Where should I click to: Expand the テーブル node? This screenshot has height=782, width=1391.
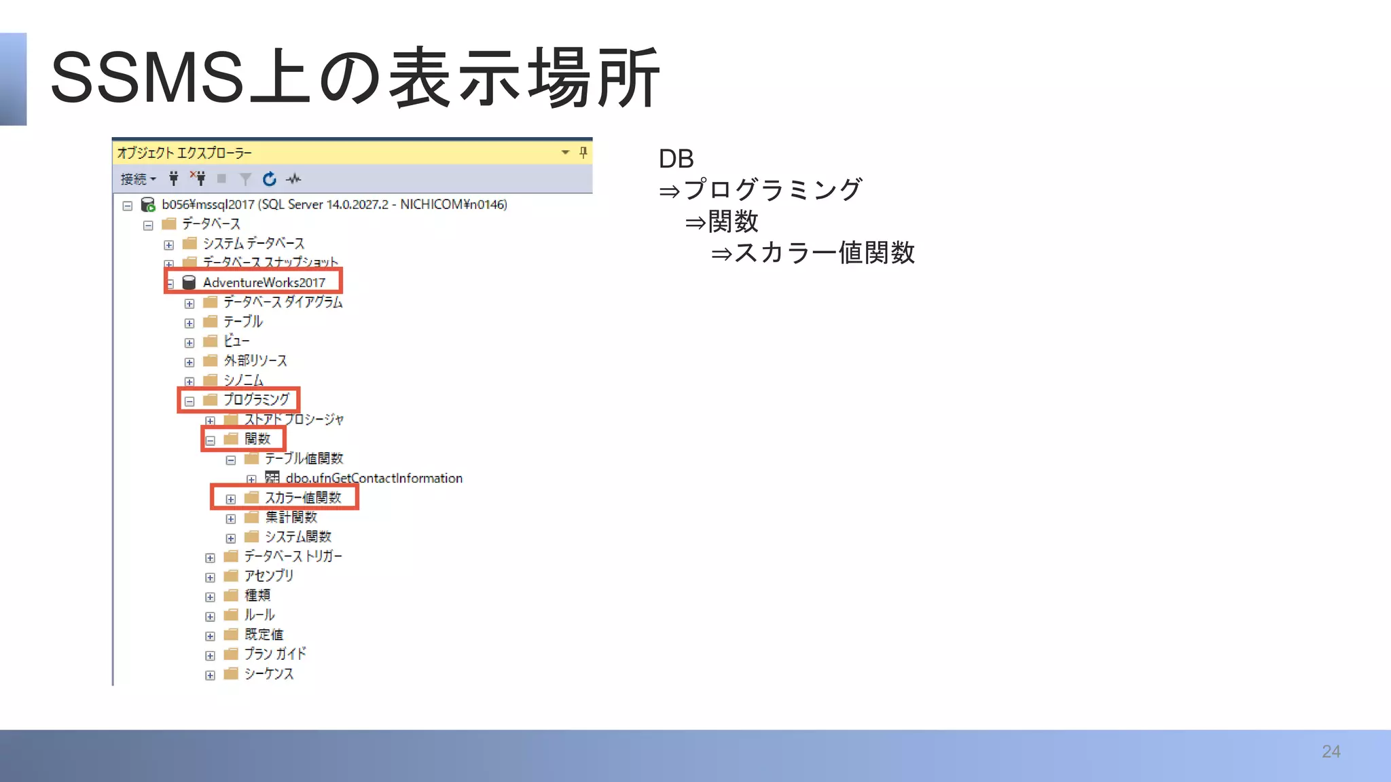(189, 323)
